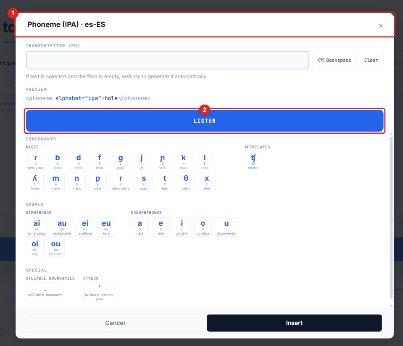Screen dimensions: 403x346
Task: Play the phoneme with Listen
Action: click(205, 121)
